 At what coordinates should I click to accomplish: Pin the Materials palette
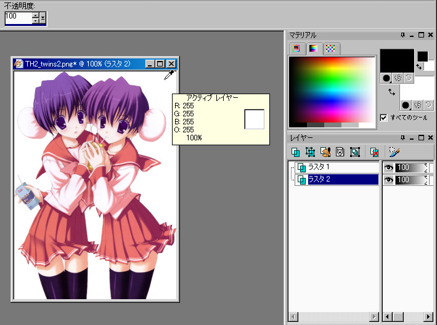point(402,35)
